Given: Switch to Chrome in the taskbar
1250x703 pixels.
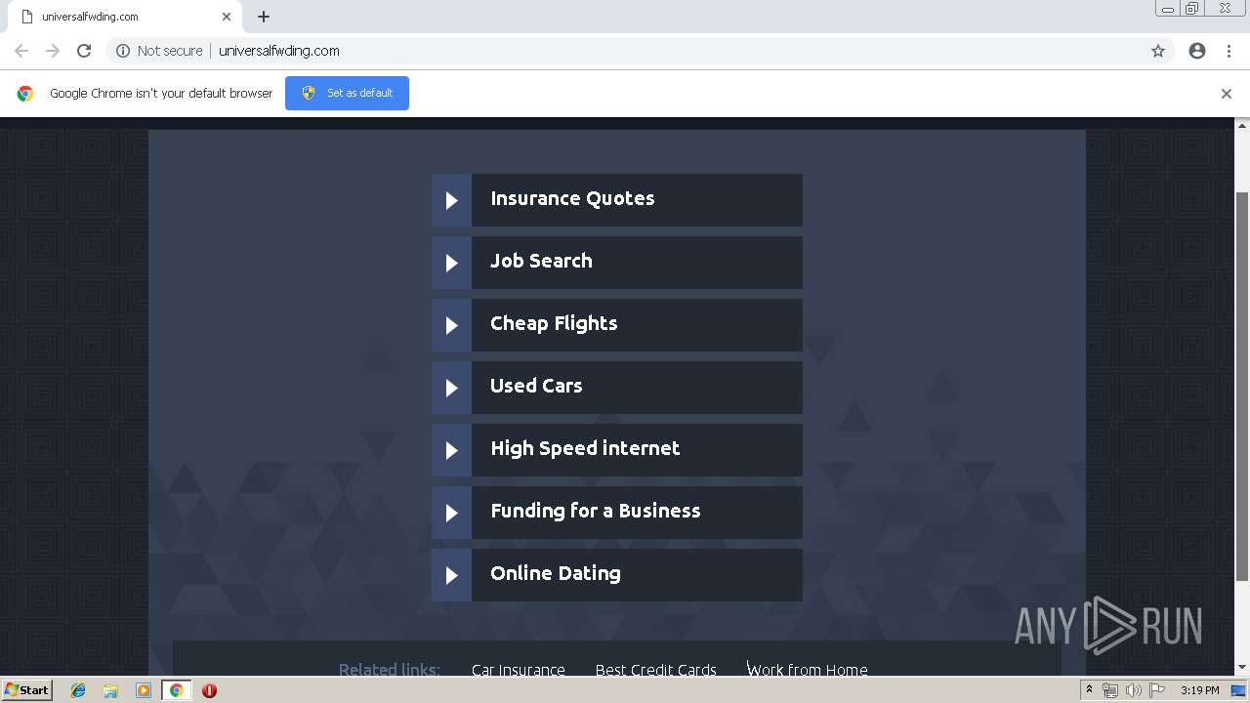Looking at the screenshot, I should click(176, 690).
